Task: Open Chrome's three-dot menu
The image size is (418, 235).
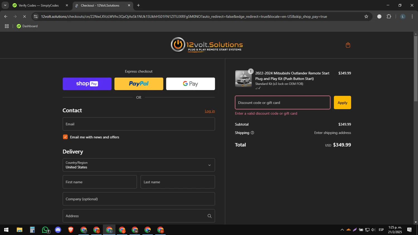Action: [x=412, y=16]
